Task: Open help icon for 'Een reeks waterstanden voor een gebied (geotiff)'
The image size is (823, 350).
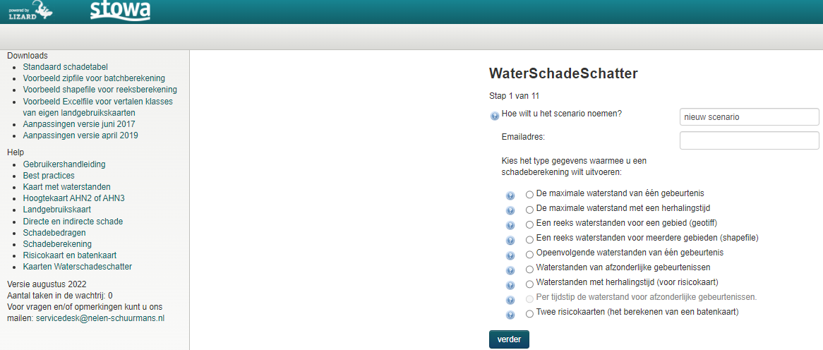Action: (x=510, y=225)
